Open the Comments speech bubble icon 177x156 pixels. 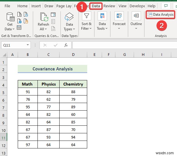[166, 6]
